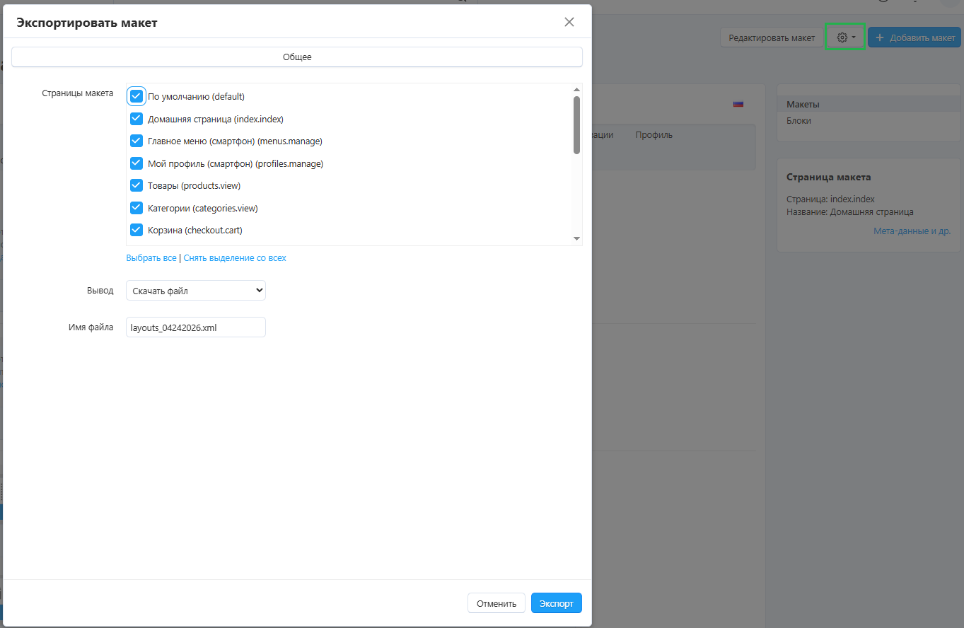Uncheck the index.index home page checkbox
The image size is (964, 628).
click(137, 119)
